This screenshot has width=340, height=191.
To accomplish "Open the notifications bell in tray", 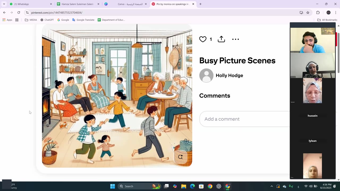I will pyautogui.click(x=335, y=186).
